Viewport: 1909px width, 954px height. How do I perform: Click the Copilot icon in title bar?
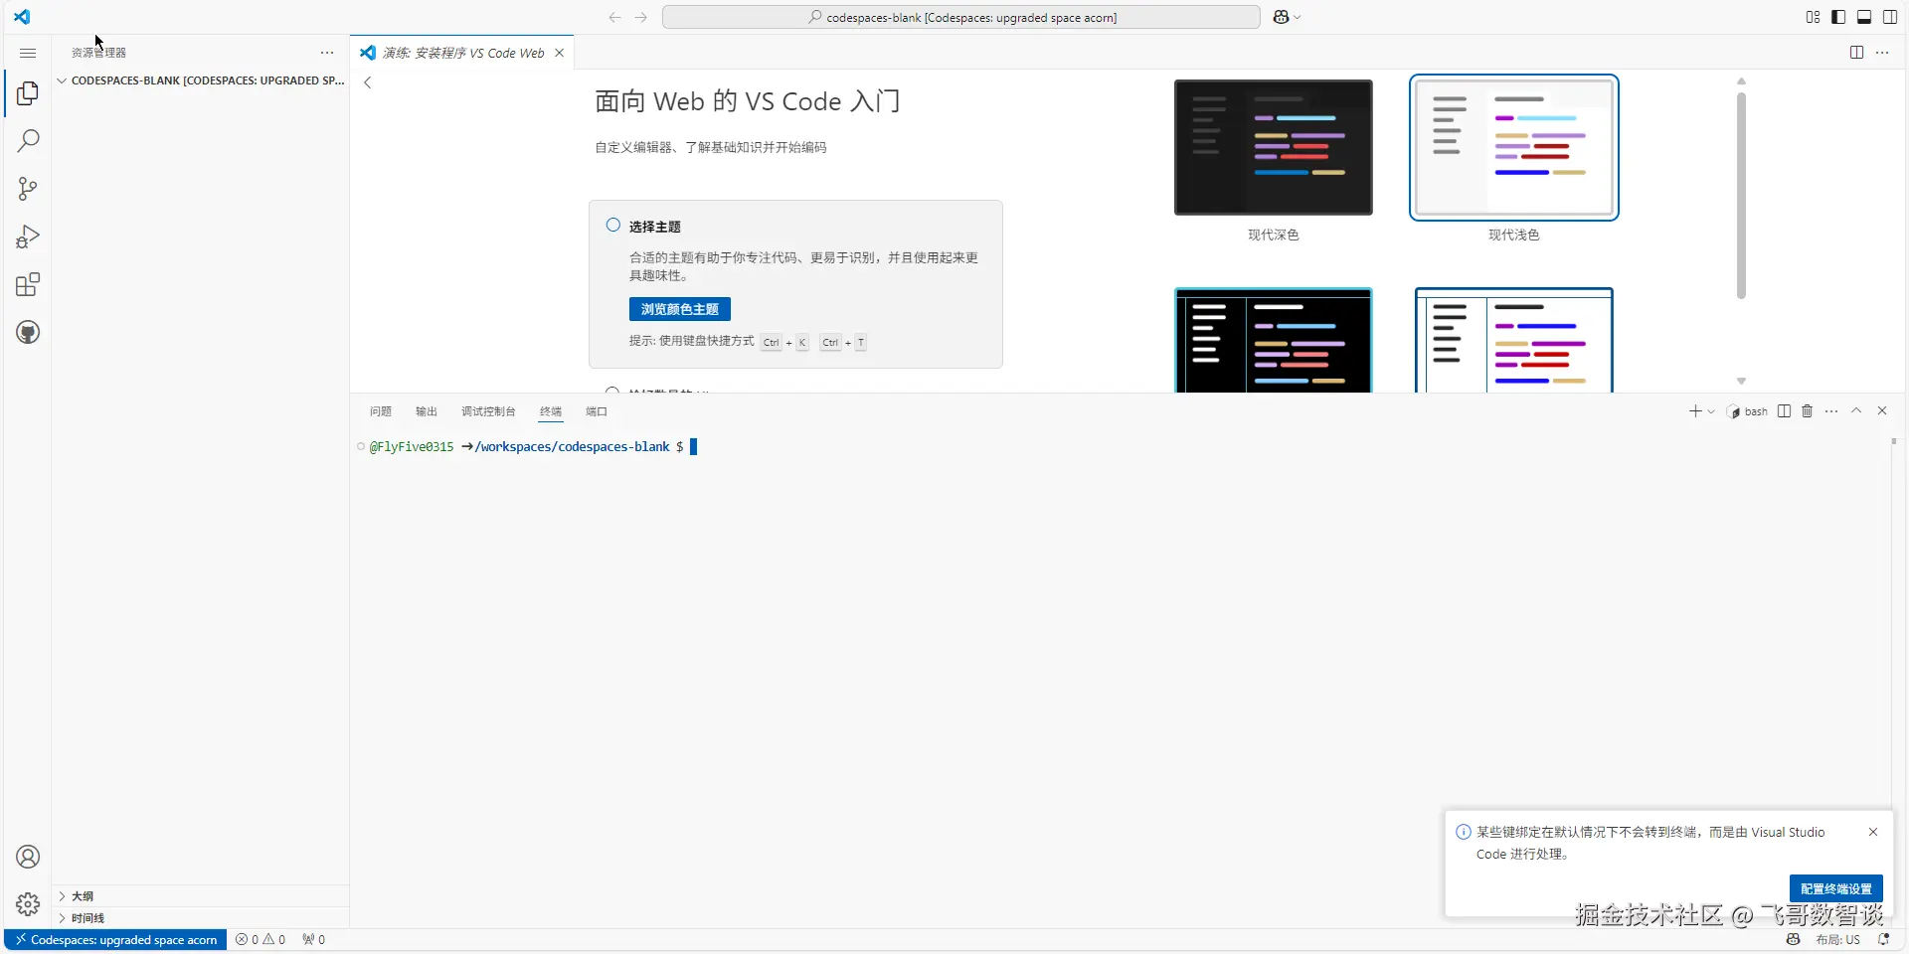(1281, 17)
